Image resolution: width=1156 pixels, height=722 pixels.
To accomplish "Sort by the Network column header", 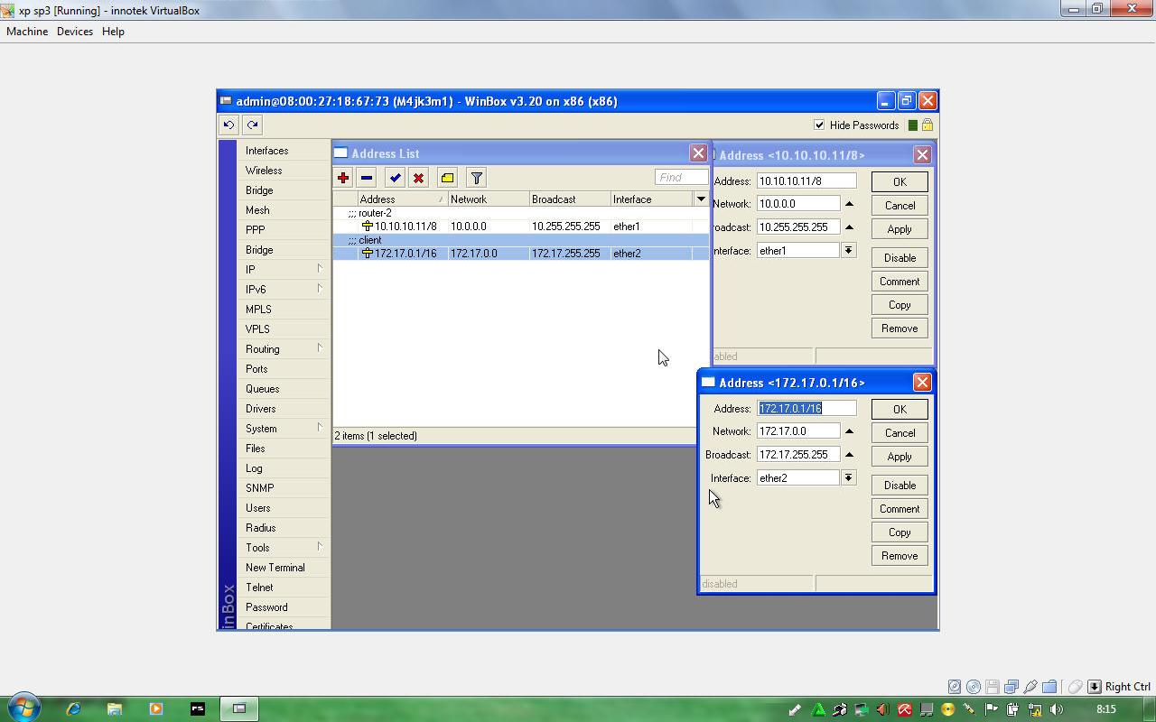I will [489, 199].
